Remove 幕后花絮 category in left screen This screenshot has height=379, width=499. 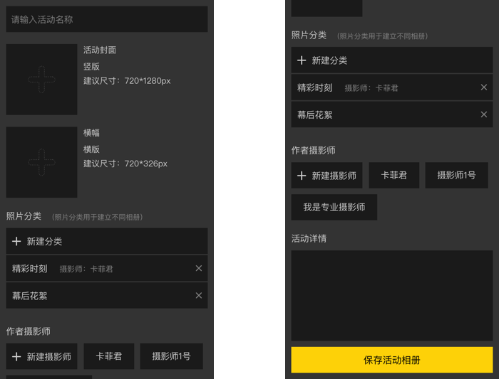click(x=199, y=296)
